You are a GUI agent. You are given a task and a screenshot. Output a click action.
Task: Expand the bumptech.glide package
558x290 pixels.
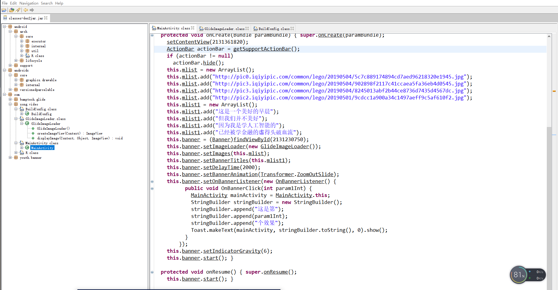pos(10,99)
